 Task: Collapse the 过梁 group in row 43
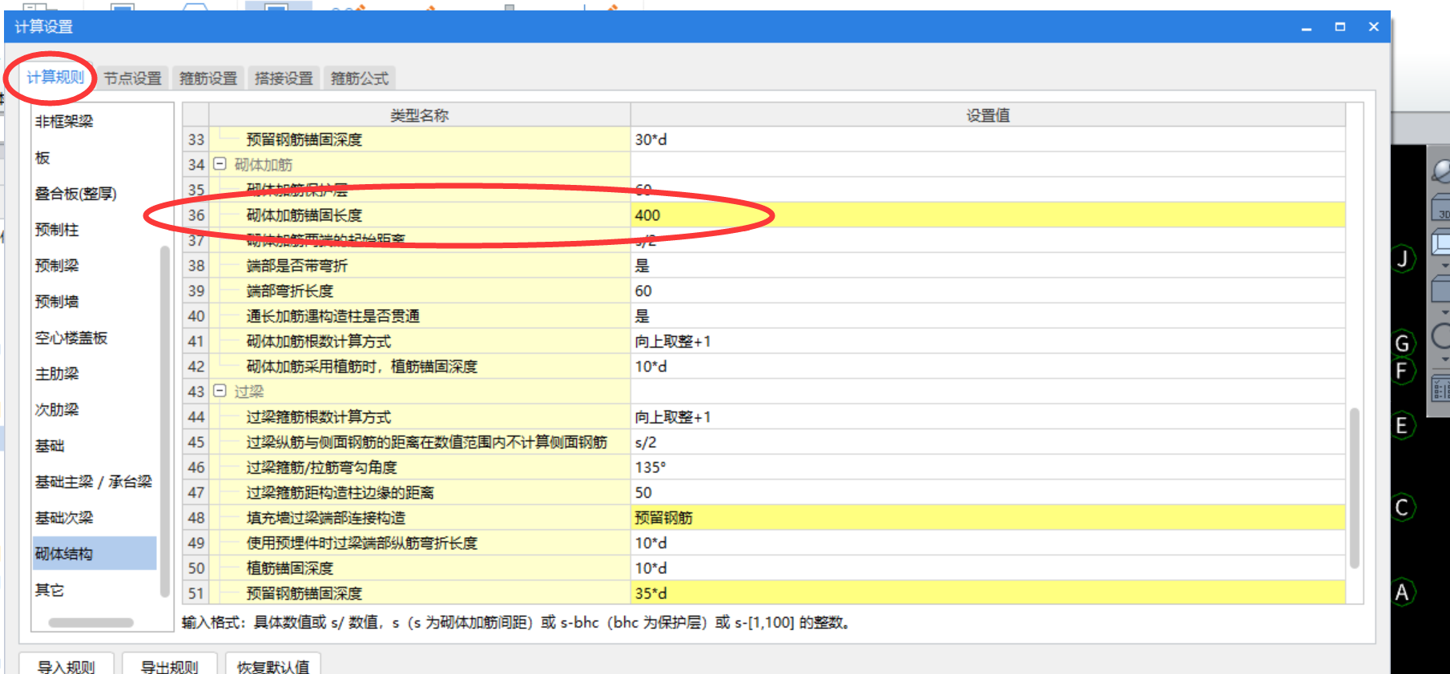(x=220, y=391)
